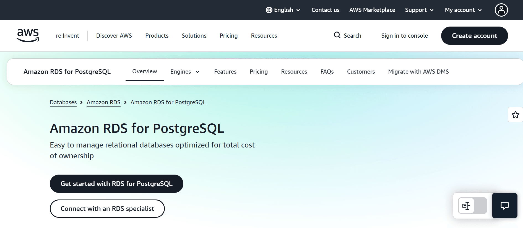Viewport: 523px width, 228px height.
Task: Expand the Support dropdown
Action: (x=419, y=10)
